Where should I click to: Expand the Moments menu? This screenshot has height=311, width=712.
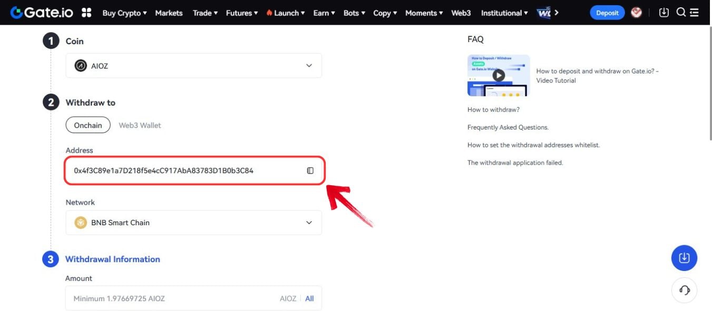coord(424,13)
